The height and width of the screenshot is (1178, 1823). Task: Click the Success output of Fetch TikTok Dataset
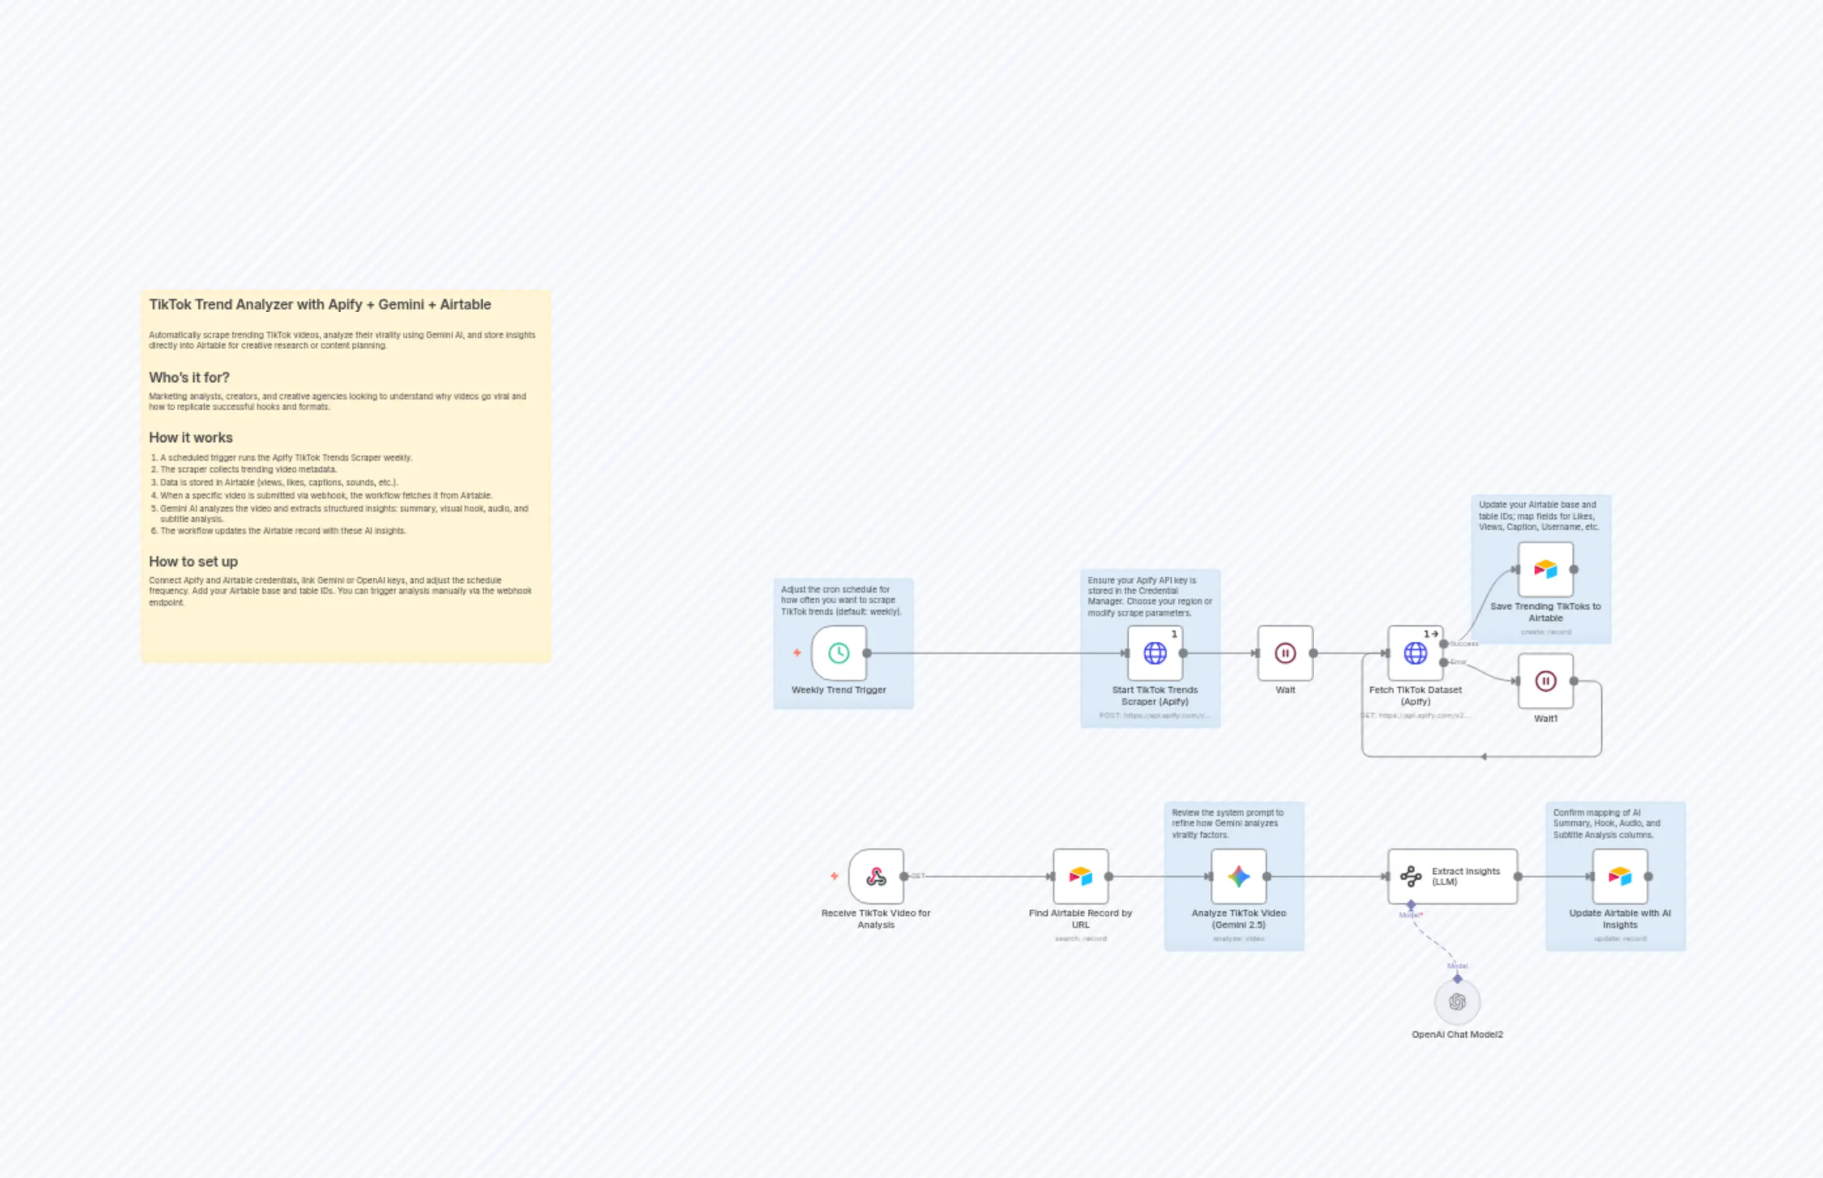point(1445,644)
